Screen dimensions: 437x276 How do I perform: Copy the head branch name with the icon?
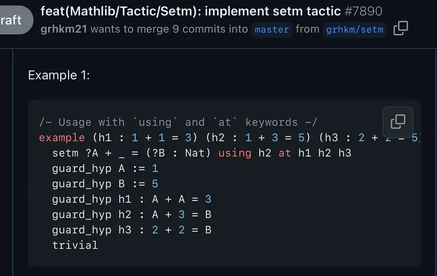401,28
